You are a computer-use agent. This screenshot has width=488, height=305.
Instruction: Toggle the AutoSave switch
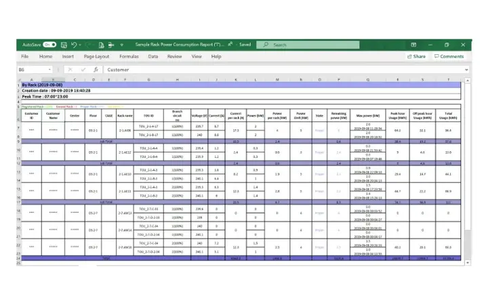49,45
